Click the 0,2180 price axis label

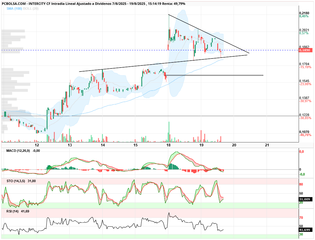click(x=304, y=13)
